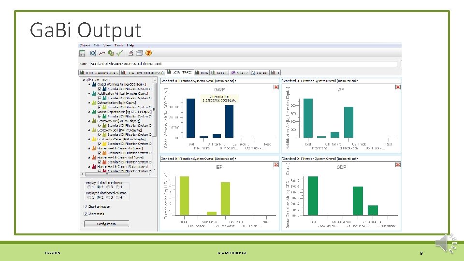The image size is (464, 261).
Task: Open the Tools menu
Action: pyautogui.click(x=119, y=45)
